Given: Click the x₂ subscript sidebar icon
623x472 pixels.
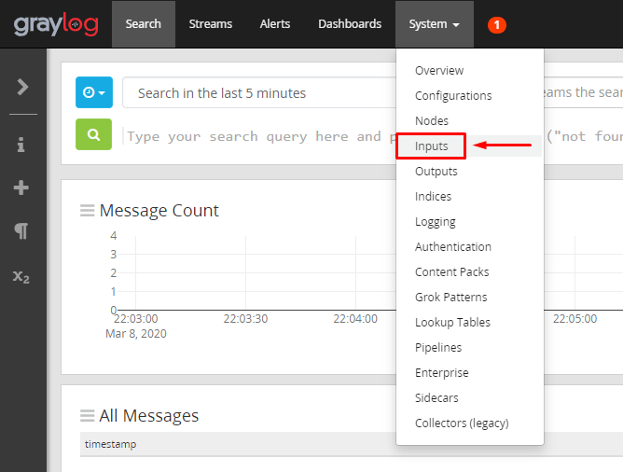Looking at the screenshot, I should point(21,276).
